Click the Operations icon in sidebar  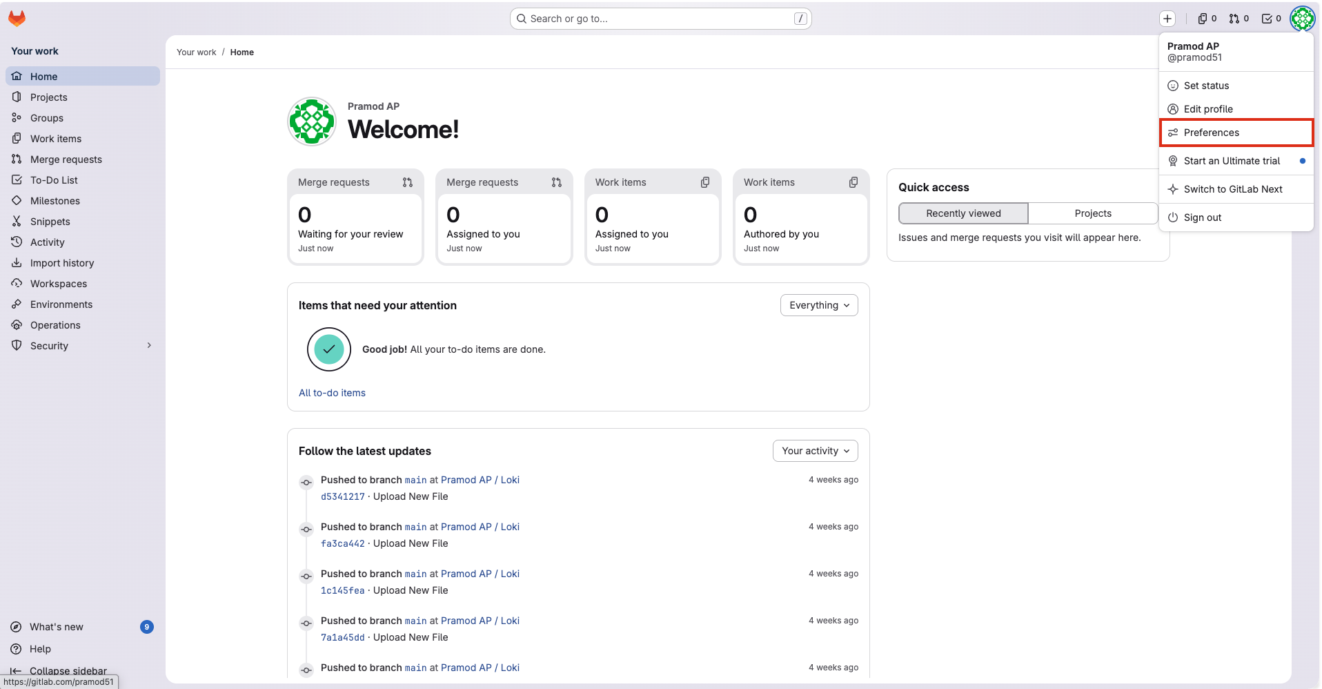click(x=17, y=324)
